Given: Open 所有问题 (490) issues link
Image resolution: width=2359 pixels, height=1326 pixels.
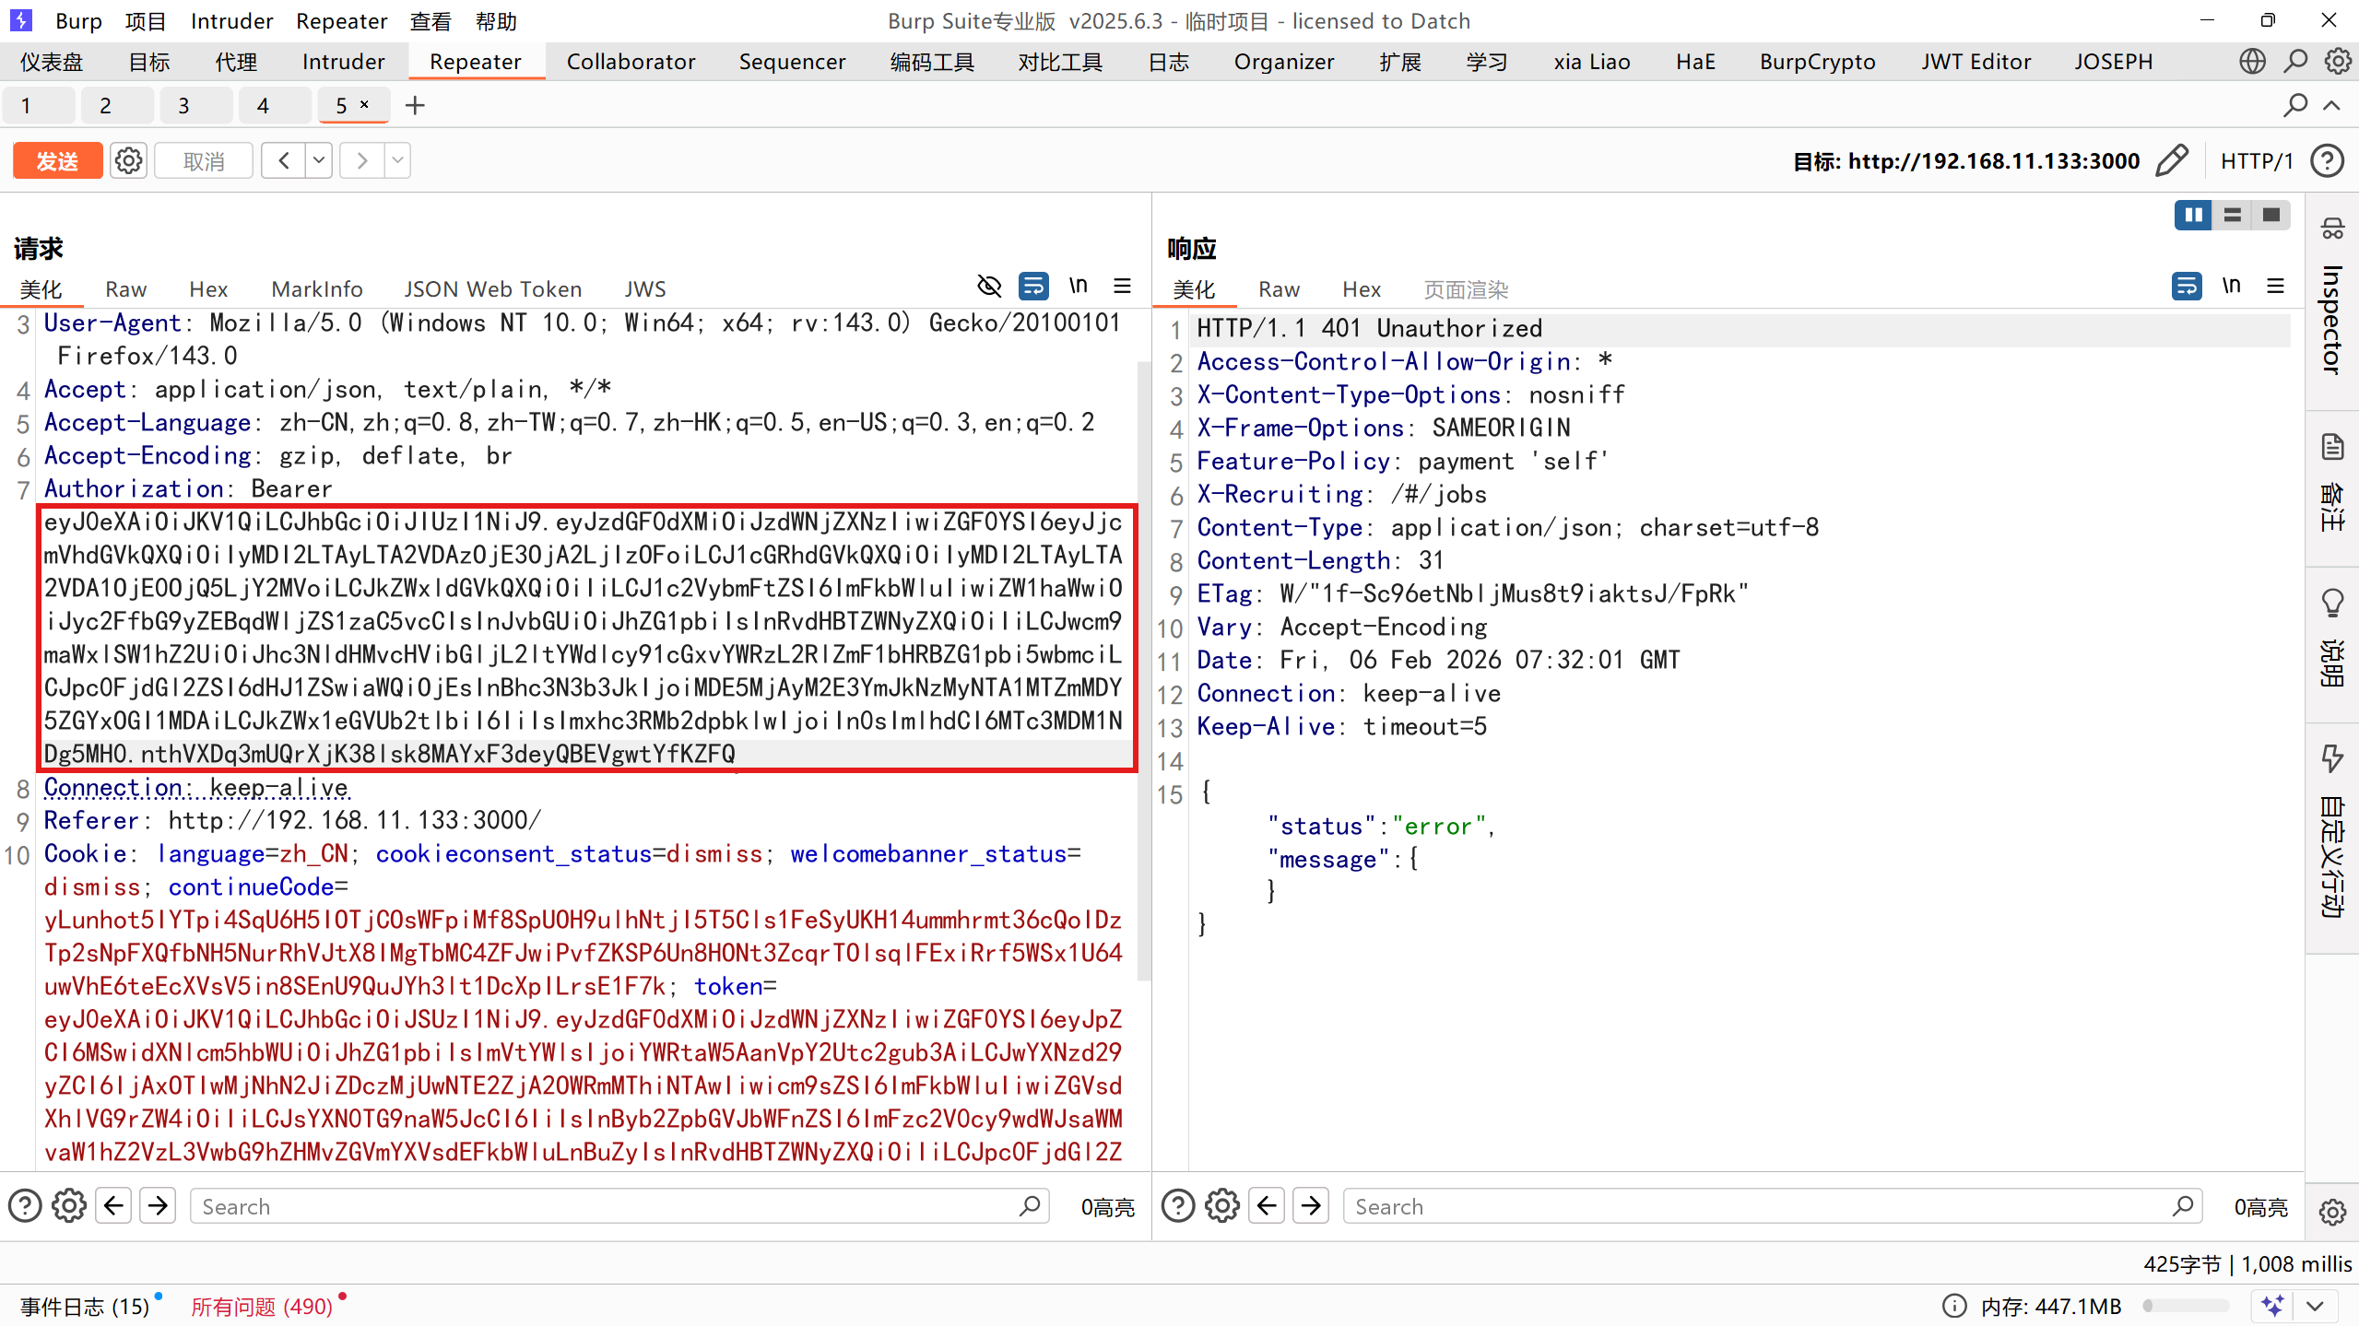Looking at the screenshot, I should tap(261, 1306).
